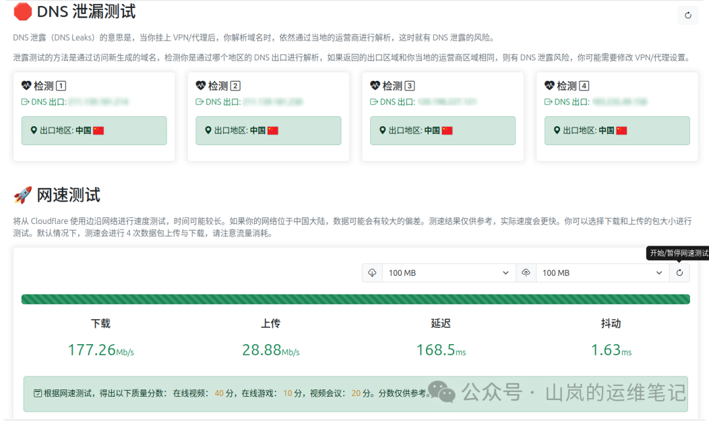
Task: Click the shield icon on 检测 1 card
Action: 26,85
